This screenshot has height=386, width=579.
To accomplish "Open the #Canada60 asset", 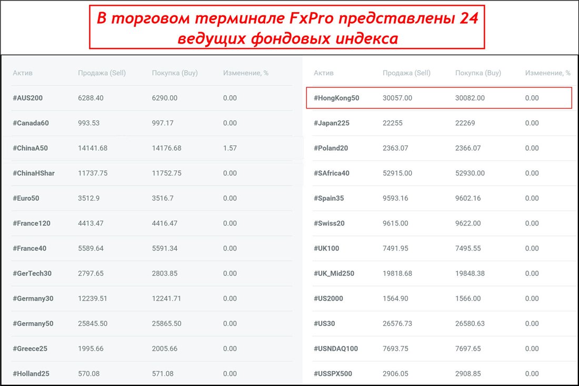I will tap(31, 123).
